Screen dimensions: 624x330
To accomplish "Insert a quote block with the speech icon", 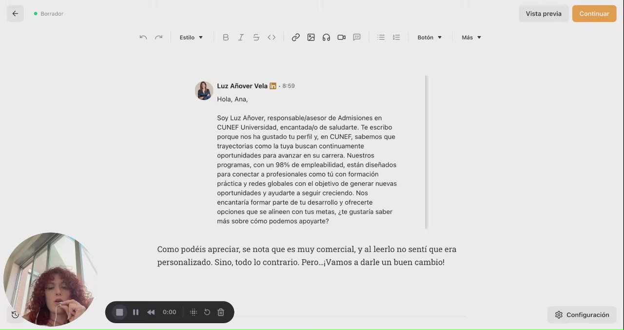I will pos(357,38).
